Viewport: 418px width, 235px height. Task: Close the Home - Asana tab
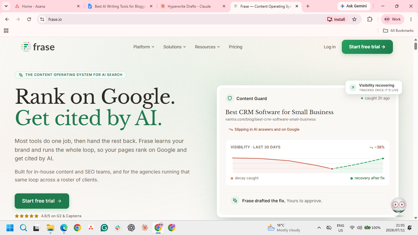pyautogui.click(x=78, y=6)
